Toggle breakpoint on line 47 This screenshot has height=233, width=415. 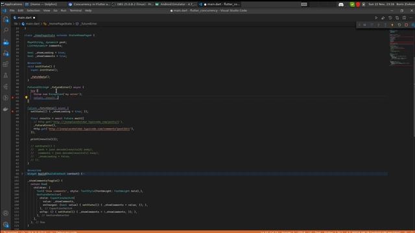12,111
